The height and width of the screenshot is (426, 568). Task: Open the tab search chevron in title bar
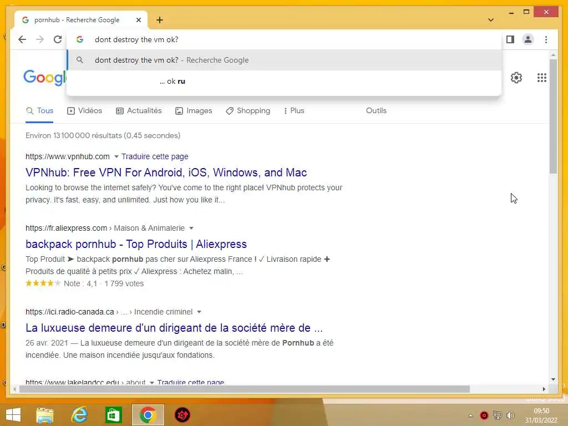coord(491,20)
